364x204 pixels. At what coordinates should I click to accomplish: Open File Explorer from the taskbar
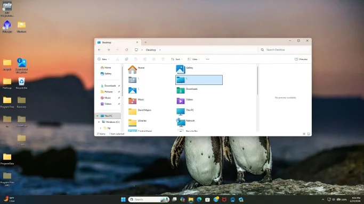click(191, 199)
